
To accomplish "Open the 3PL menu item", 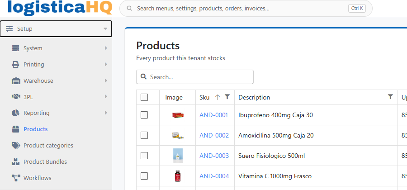I will coord(56,97).
